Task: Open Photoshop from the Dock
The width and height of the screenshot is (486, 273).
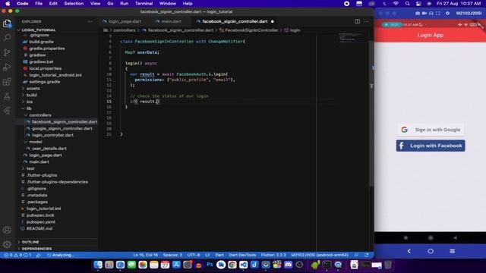Action: tap(210, 265)
